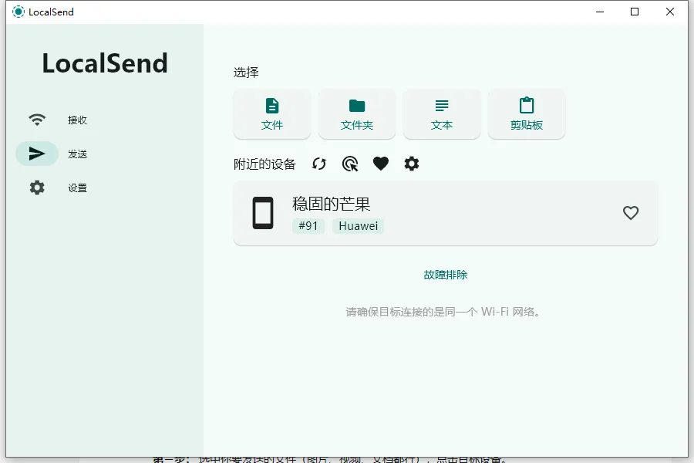Screen dimensions: 694x463
Task: Click the Wi-Fi network hint text
Action: 443,312
